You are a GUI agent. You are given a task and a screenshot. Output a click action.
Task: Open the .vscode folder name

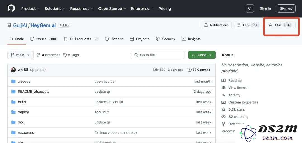tap(24, 81)
